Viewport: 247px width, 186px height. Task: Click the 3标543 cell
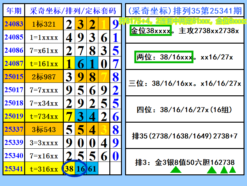pyautogui.click(x=44, y=129)
